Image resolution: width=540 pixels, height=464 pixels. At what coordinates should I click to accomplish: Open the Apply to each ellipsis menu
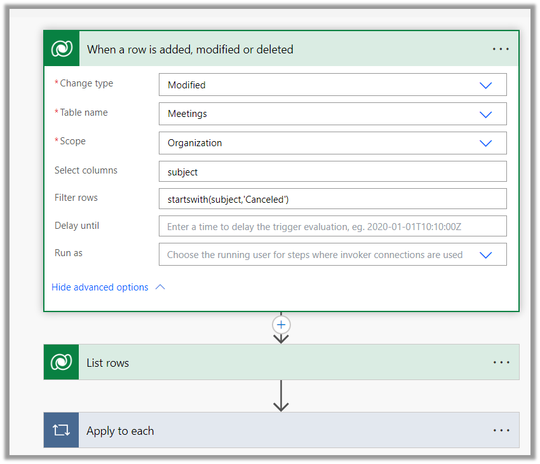[501, 430]
